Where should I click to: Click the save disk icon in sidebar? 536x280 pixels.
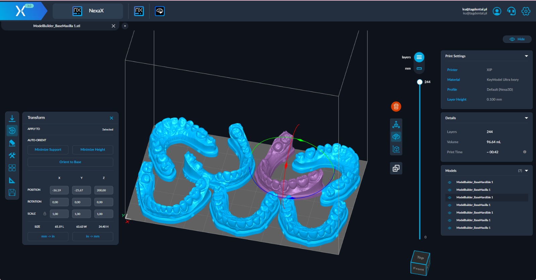[x=12, y=192]
